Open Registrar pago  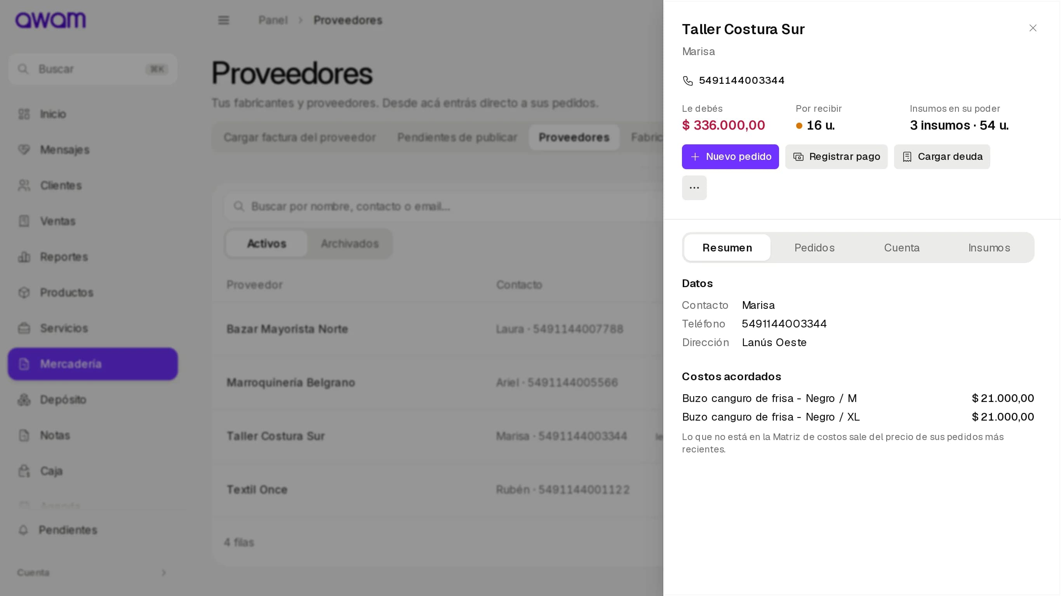pyautogui.click(x=836, y=156)
